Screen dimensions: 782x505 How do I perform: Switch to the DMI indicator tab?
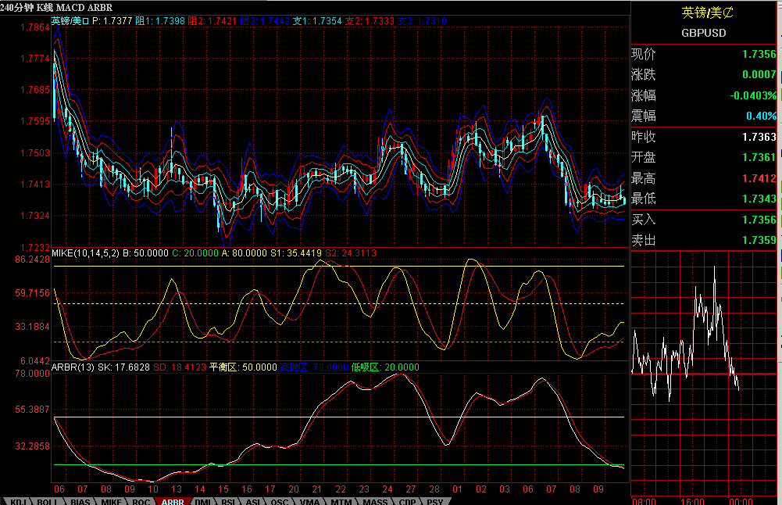(x=203, y=502)
